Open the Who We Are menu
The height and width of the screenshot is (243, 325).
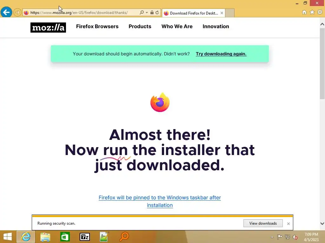[x=177, y=27]
